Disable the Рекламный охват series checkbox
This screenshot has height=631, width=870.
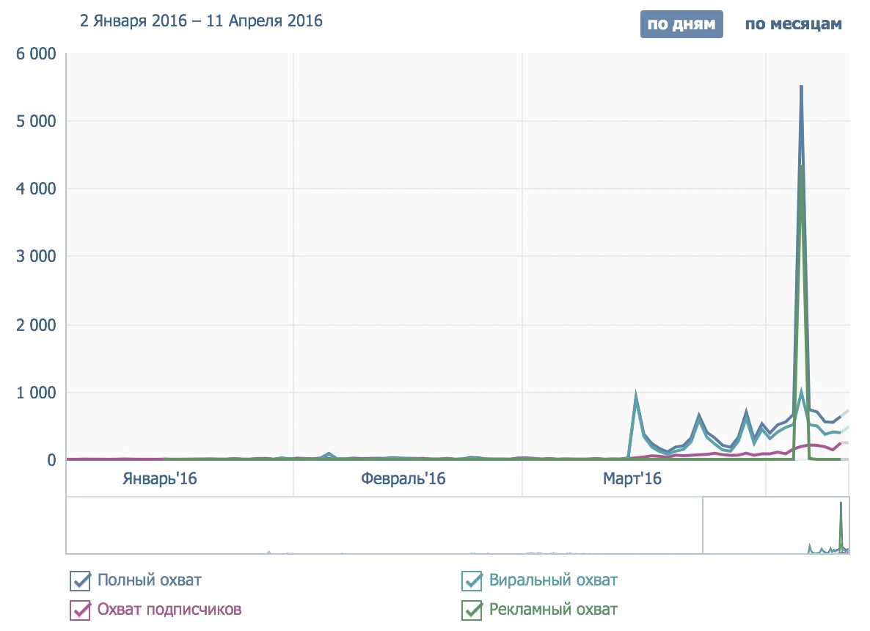tap(472, 610)
